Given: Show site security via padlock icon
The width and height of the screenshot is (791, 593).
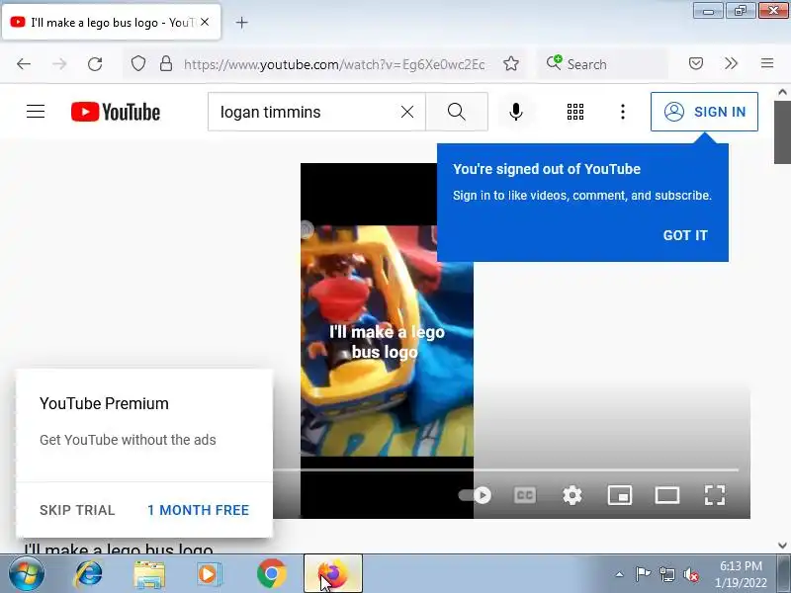Looking at the screenshot, I should 166,64.
